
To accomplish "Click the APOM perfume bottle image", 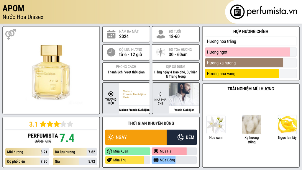I will point(51,73).
